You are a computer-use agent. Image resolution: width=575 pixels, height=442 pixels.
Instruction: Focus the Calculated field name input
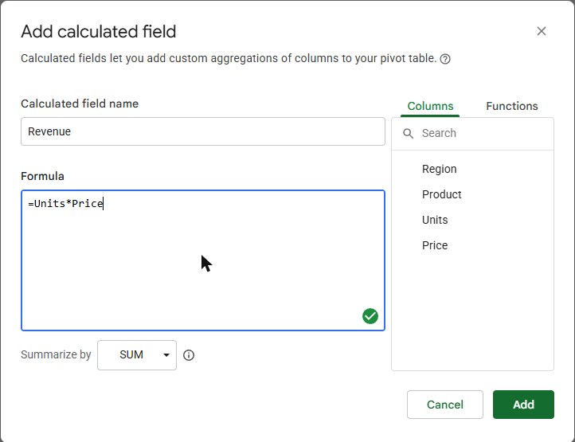(203, 131)
